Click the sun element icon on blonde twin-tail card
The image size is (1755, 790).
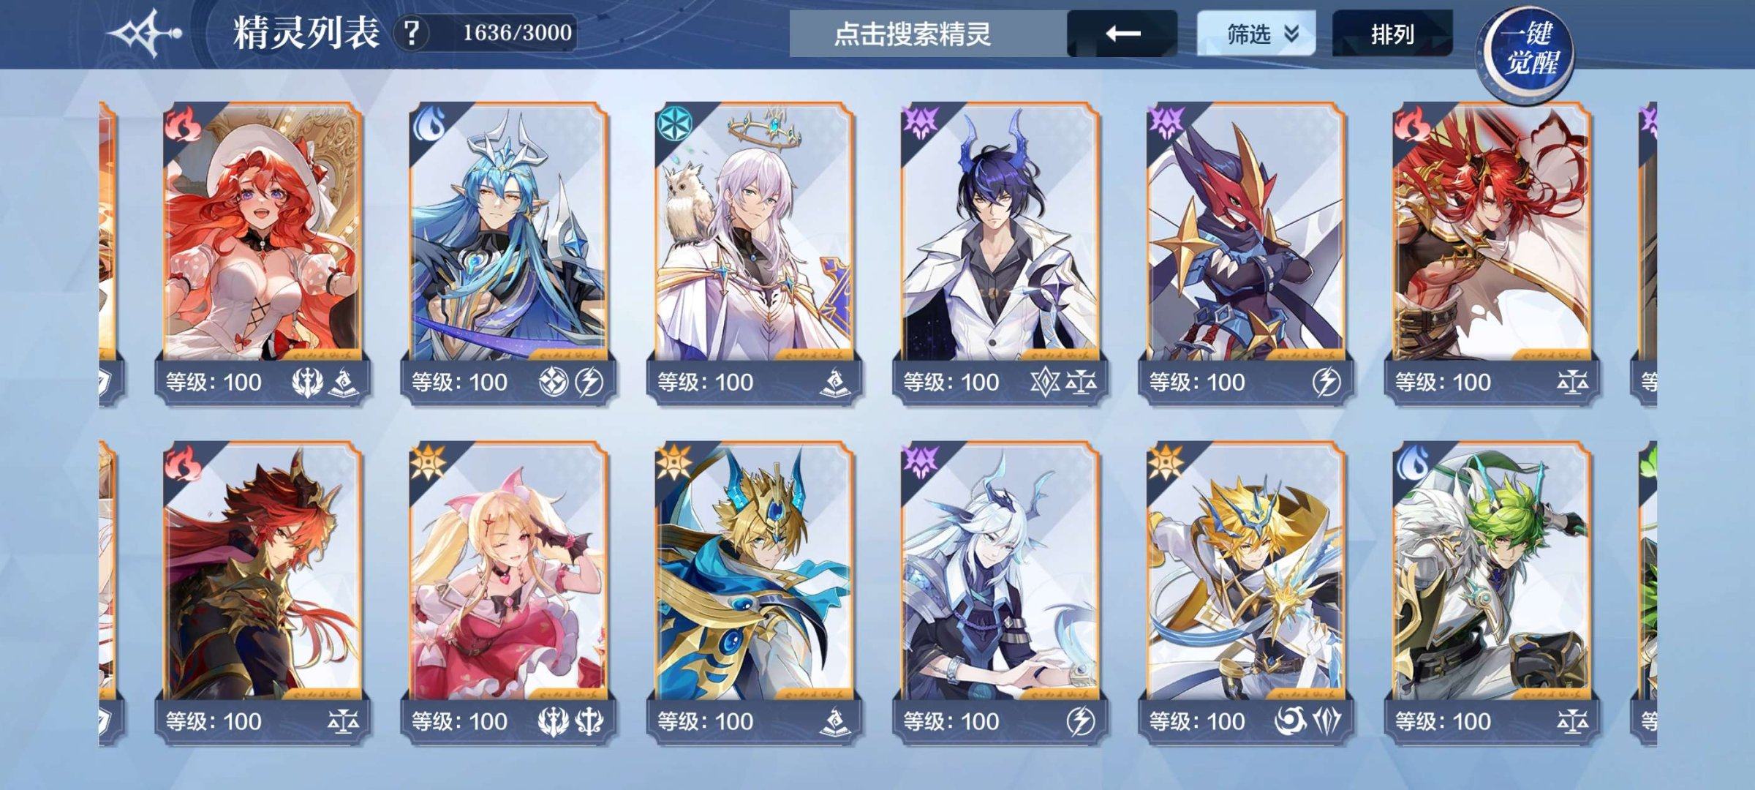pos(427,462)
